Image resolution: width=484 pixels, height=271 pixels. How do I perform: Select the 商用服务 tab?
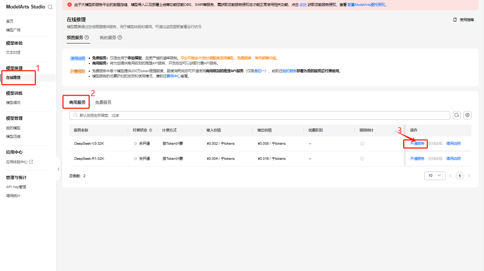[77, 102]
